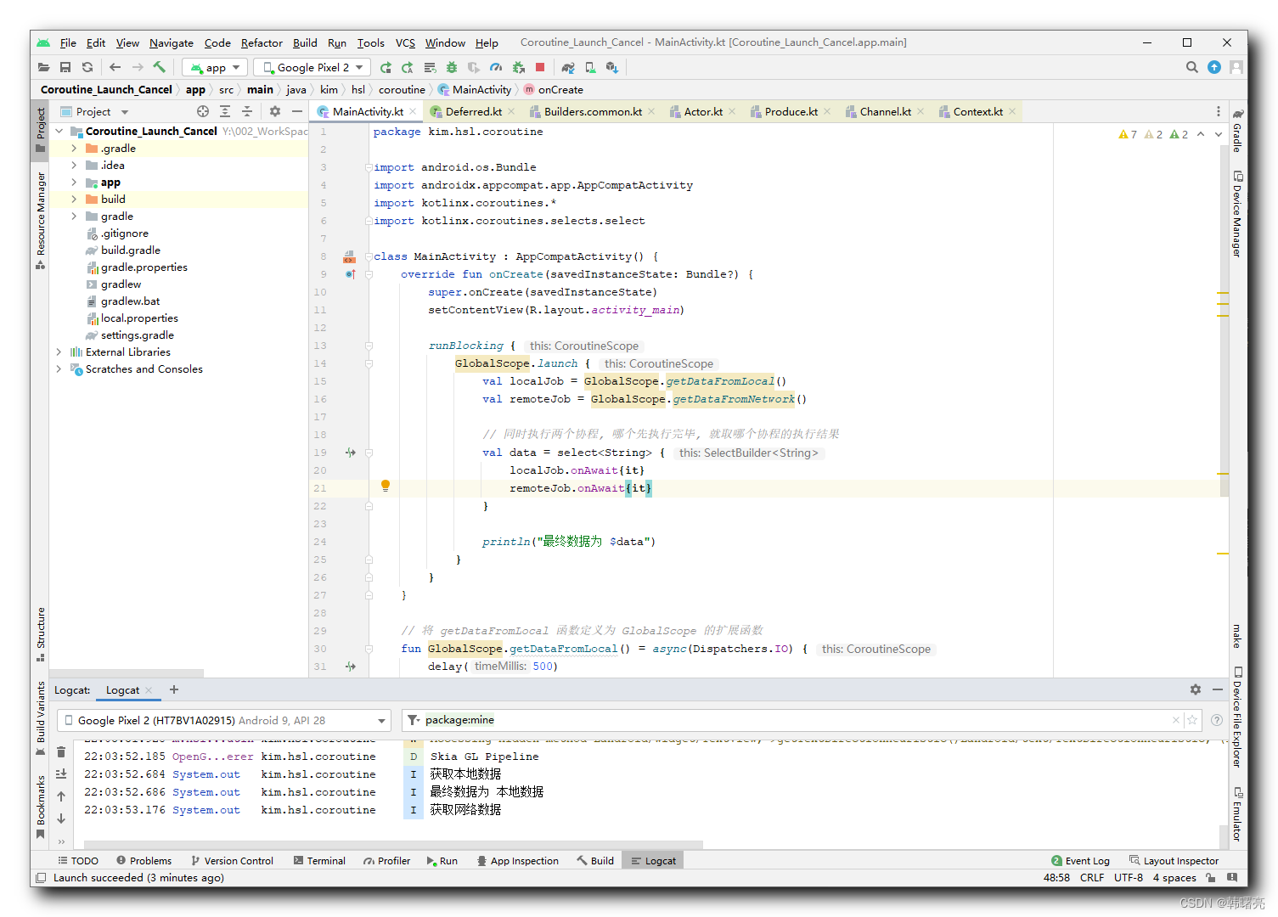Toggle the Device File Explorer side panel
Screen dimensions: 1278x917
click(1238, 717)
